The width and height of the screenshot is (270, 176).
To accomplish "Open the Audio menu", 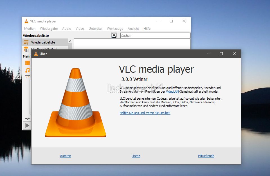I will pyautogui.click(x=67, y=29).
